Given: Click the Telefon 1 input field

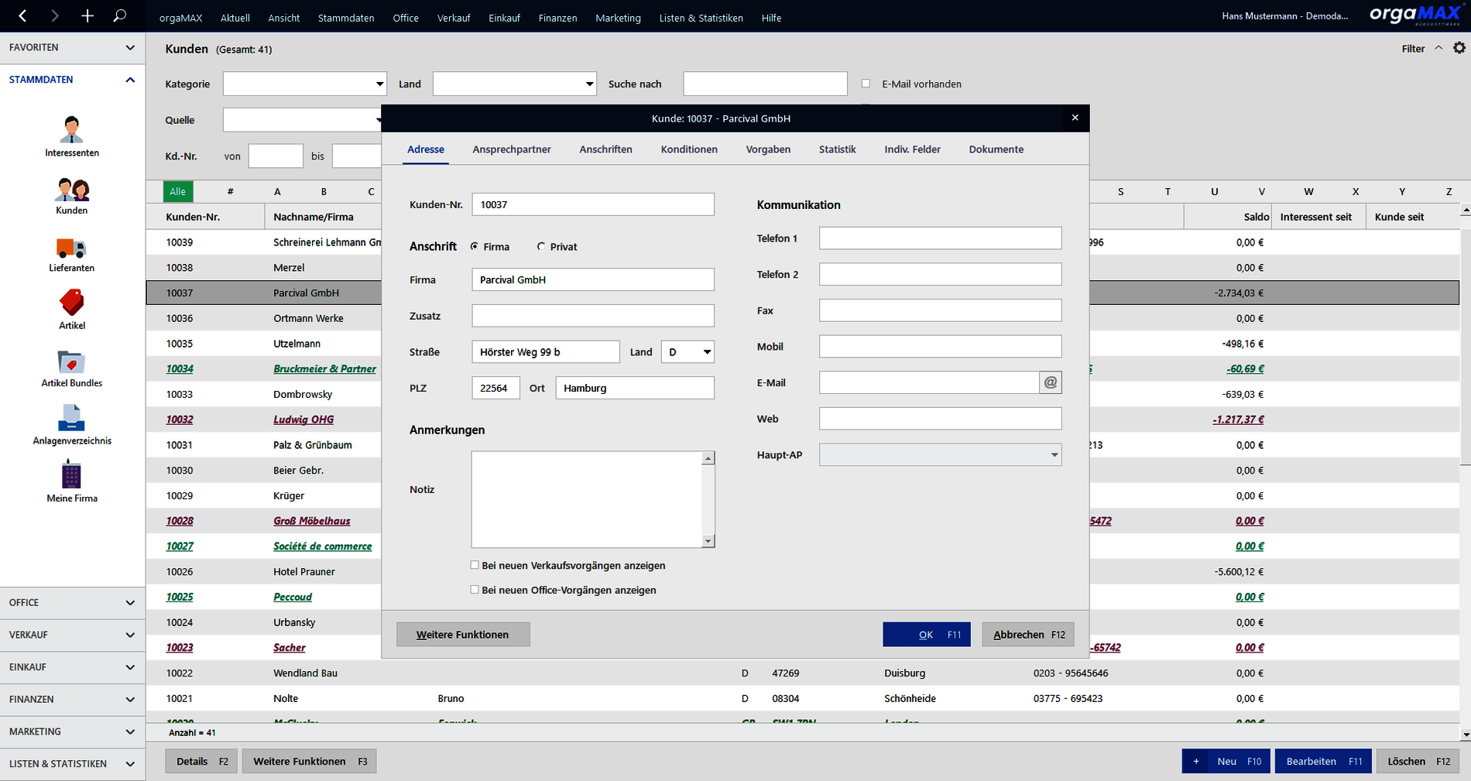Looking at the screenshot, I should [x=941, y=238].
